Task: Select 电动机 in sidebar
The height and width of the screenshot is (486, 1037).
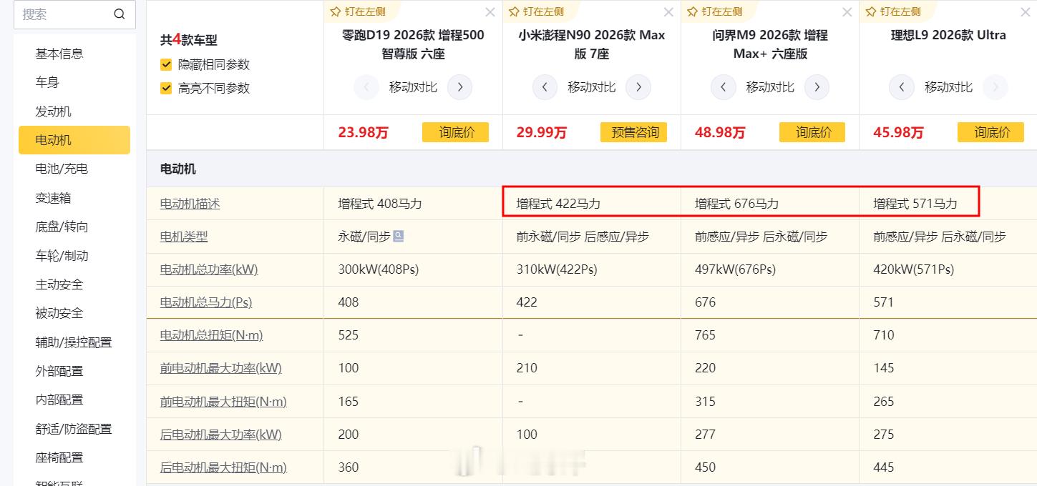Action: coord(74,140)
